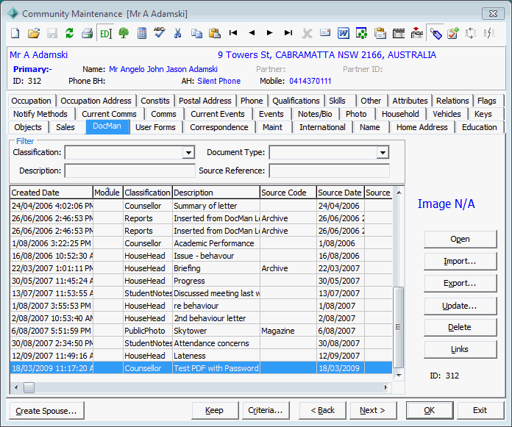The width and height of the screenshot is (512, 427).
Task: Select the 'Attendance concerns' row
Action: (201, 343)
